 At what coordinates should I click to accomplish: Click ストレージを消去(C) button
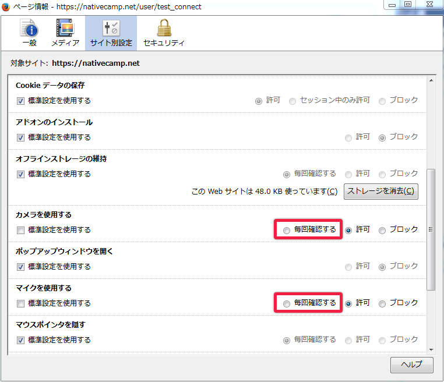coord(381,191)
